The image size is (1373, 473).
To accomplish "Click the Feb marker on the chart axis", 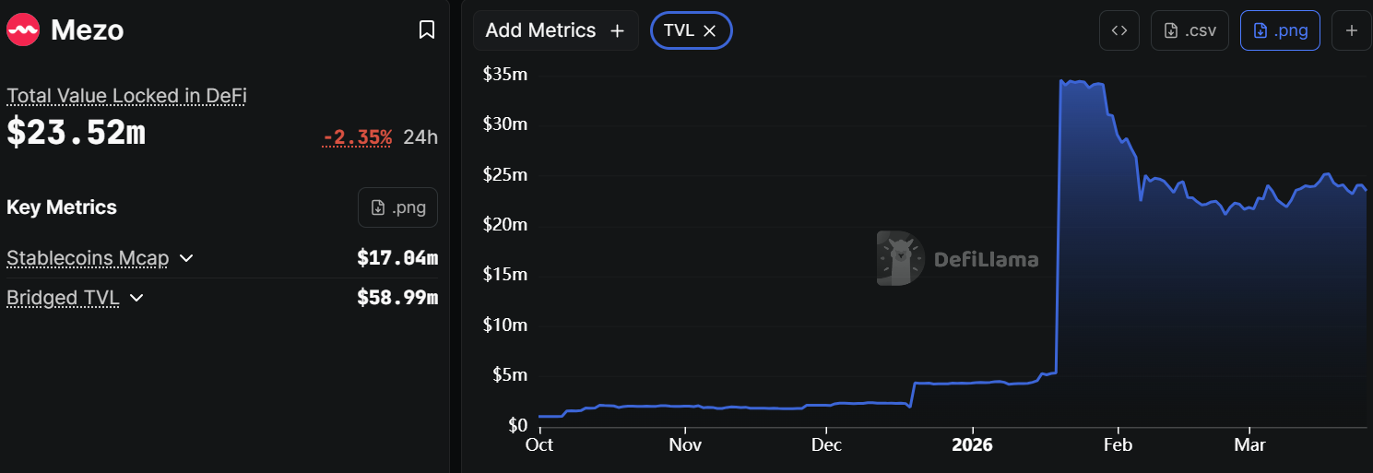I will pyautogui.click(x=1118, y=445).
